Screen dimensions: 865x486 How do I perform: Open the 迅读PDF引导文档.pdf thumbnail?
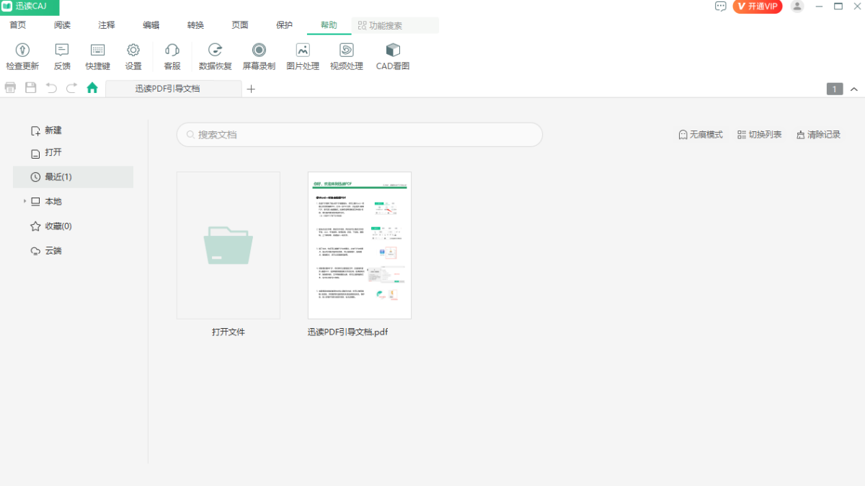[360, 245]
